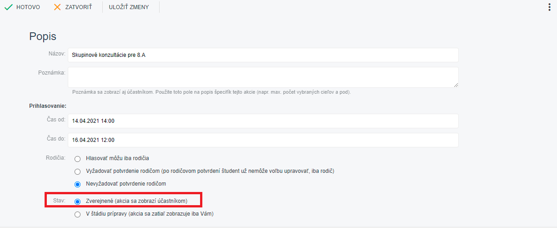Select 'Hlasovať môžu iba rodičia' radio

coord(77,159)
